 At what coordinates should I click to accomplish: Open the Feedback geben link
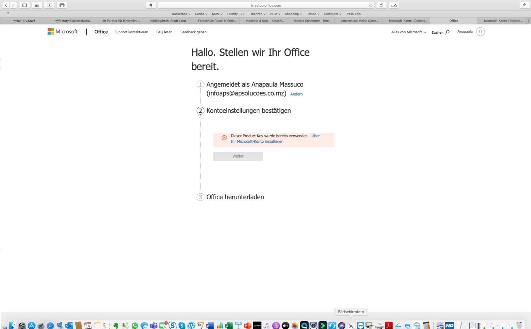tap(193, 32)
